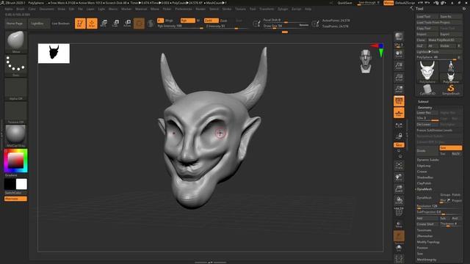The height and width of the screenshot is (264, 470).
Task: Click the white main color swatch
Action: (21, 184)
